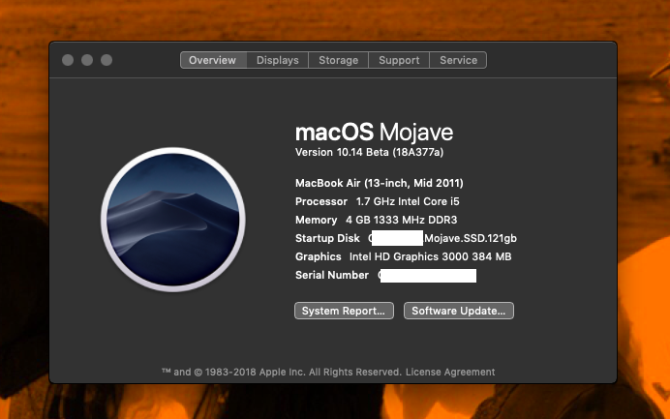Click the Mojave.SSD.121gb startup disk name
This screenshot has width=670, height=419.
[x=471, y=238]
